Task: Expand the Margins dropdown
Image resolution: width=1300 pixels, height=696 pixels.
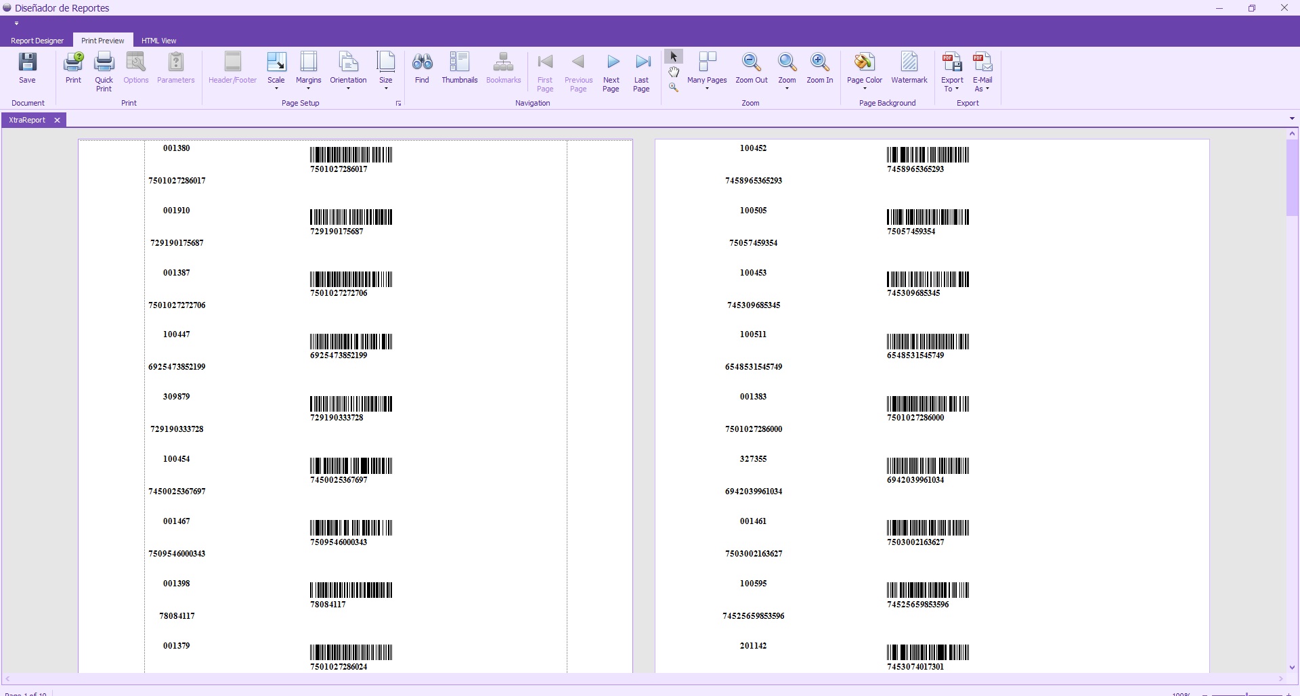Action: click(308, 89)
